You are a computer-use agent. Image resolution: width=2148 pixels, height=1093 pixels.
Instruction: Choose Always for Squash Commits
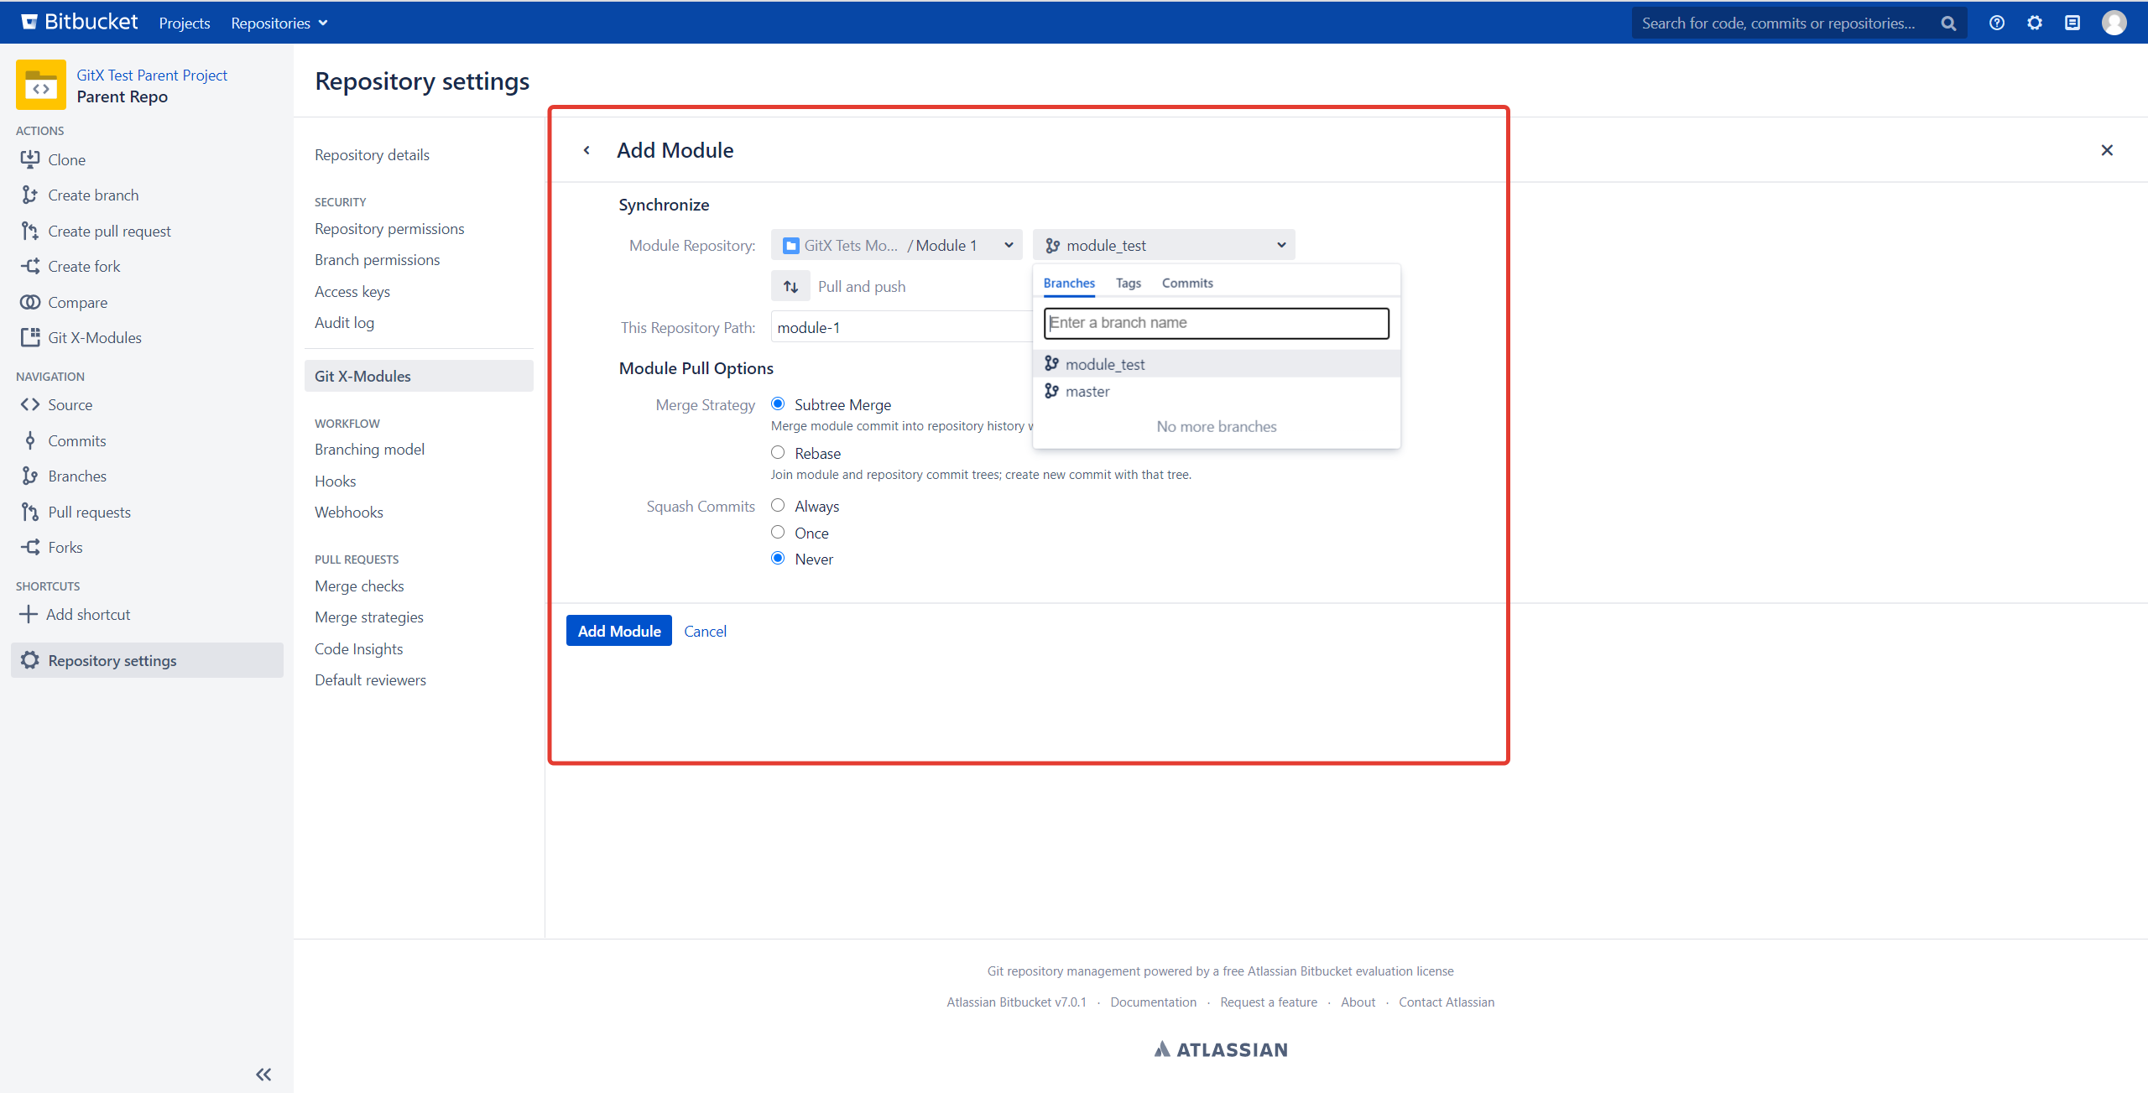click(x=778, y=506)
